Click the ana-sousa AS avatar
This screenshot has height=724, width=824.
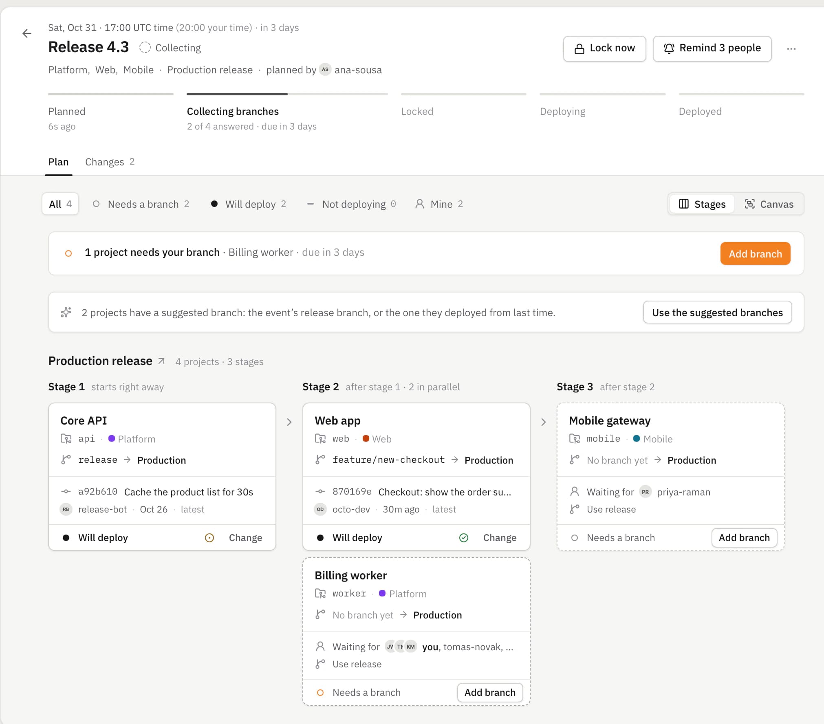[x=325, y=69]
